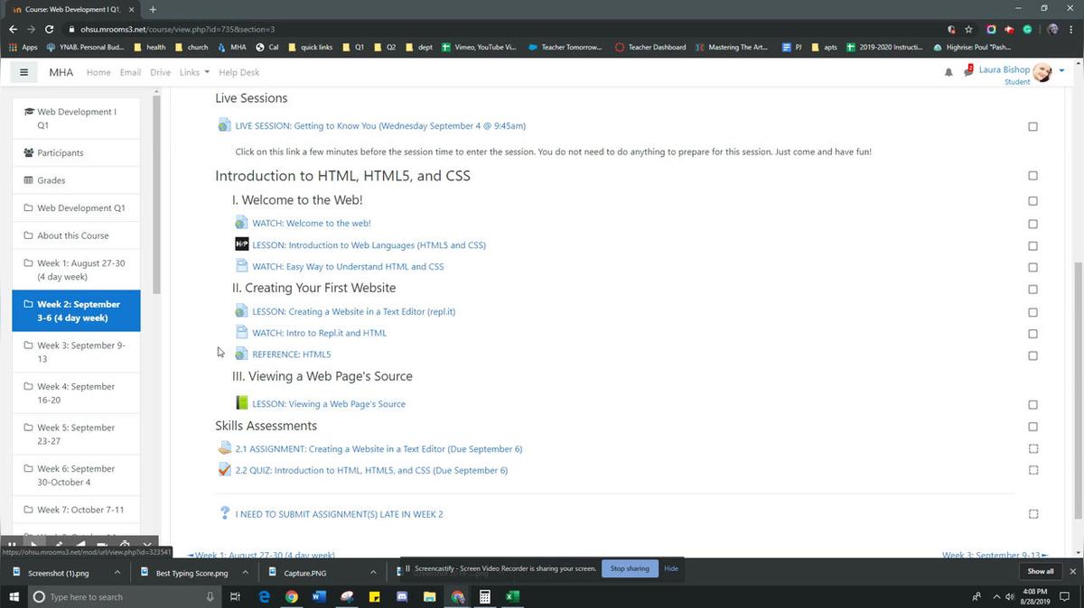Open Excel from the taskbar
This screenshot has height=608, width=1084.
512,596
